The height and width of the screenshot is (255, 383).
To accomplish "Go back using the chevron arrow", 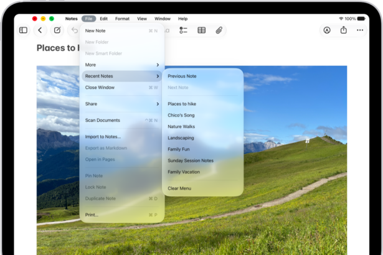I will point(40,30).
